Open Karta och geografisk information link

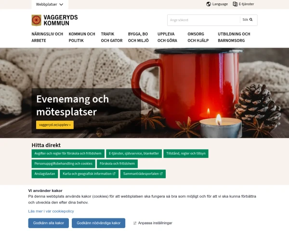pos(89,174)
